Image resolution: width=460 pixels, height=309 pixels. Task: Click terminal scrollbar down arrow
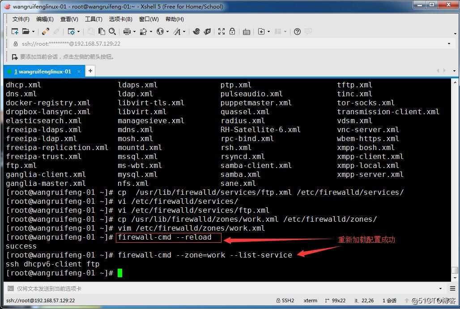455,278
